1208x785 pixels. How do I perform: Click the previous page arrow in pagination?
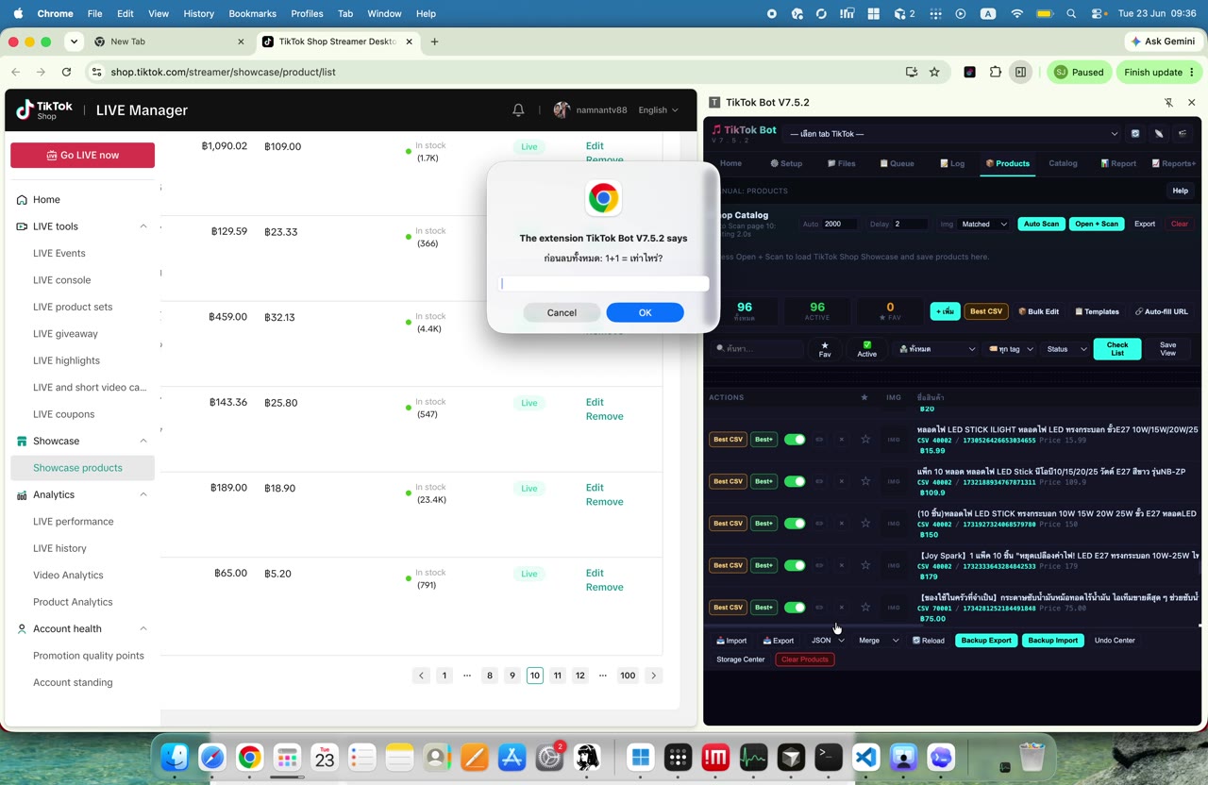(422, 676)
